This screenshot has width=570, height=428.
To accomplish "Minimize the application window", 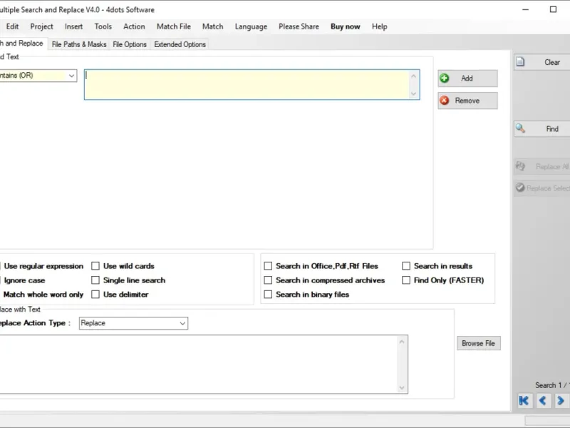I will [525, 9].
